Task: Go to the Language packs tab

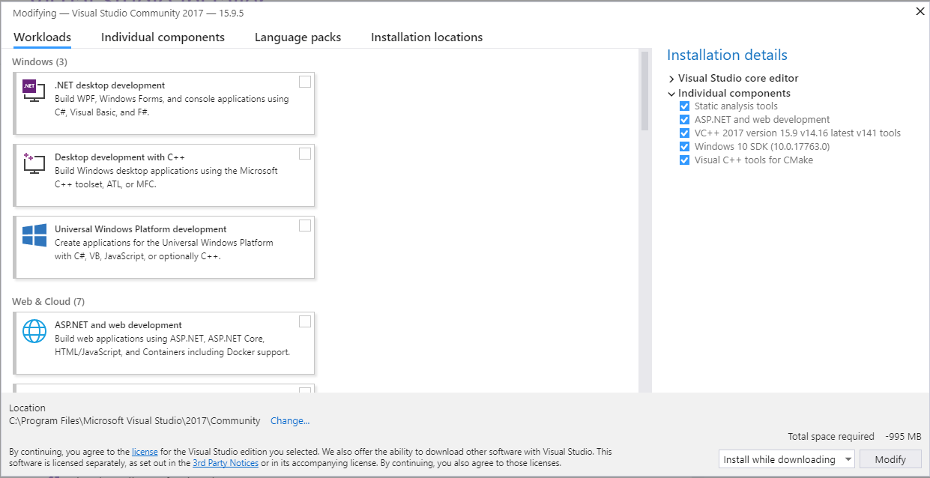Action: click(298, 37)
